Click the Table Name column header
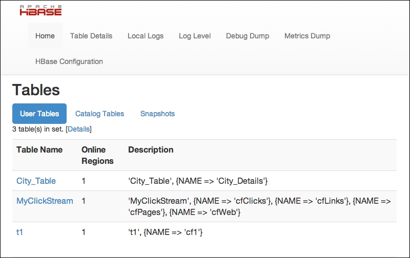Viewport: 410px width, 258px height. pos(39,149)
